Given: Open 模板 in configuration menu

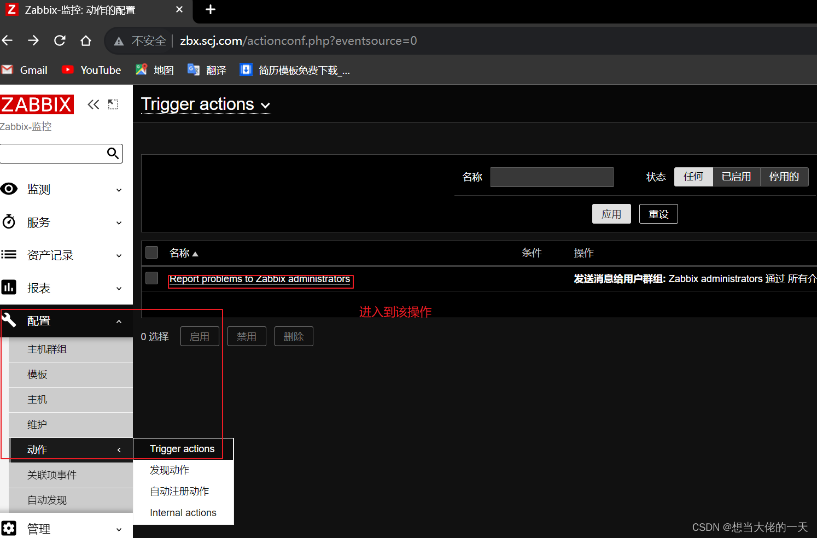Looking at the screenshot, I should click(71, 375).
